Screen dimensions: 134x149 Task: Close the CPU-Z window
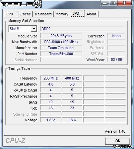124,3
